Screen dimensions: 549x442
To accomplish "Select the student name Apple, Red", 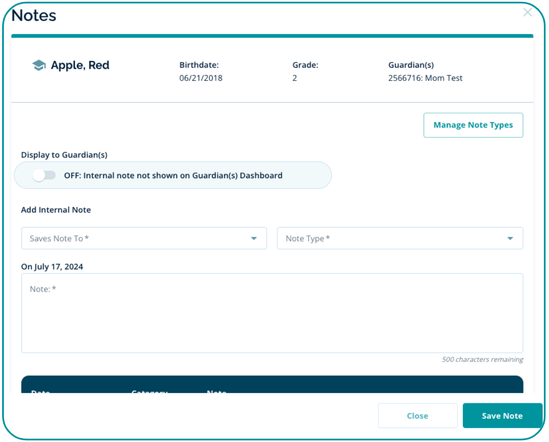I will pos(80,66).
